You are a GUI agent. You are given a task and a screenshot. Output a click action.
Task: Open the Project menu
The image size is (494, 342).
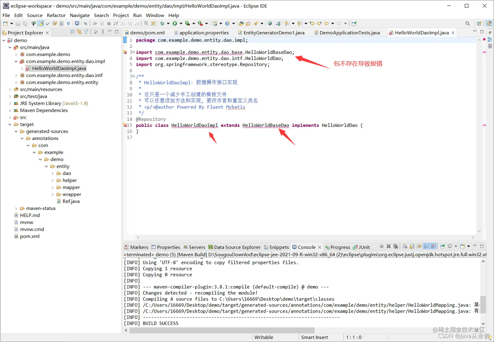tap(121, 15)
